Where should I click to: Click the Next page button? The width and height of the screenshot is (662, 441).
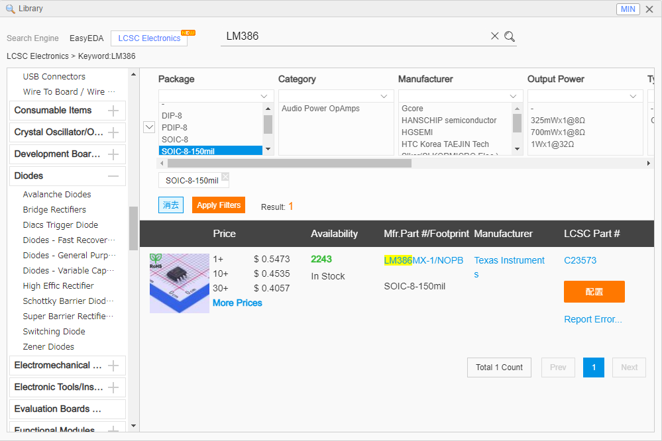[x=629, y=367]
